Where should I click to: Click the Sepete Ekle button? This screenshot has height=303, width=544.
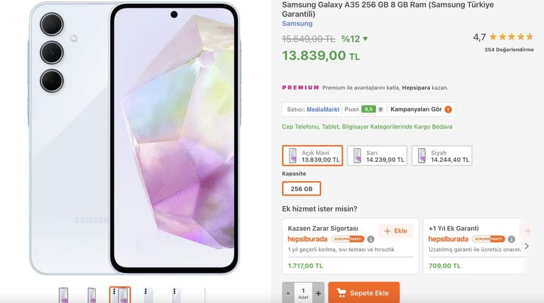point(364,293)
